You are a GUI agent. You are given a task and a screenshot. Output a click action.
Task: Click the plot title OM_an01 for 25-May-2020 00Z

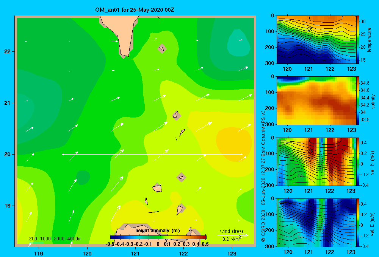tap(135, 10)
